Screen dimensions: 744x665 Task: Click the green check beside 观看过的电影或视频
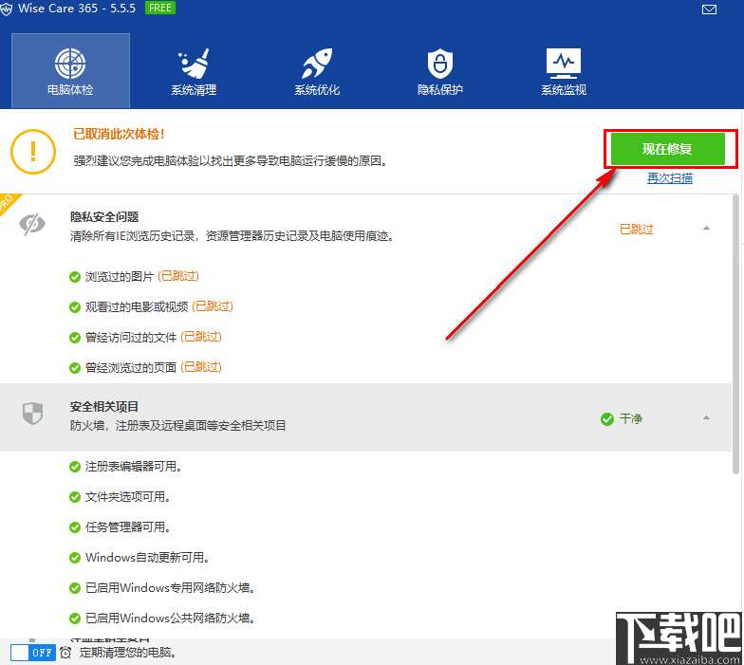coord(74,307)
